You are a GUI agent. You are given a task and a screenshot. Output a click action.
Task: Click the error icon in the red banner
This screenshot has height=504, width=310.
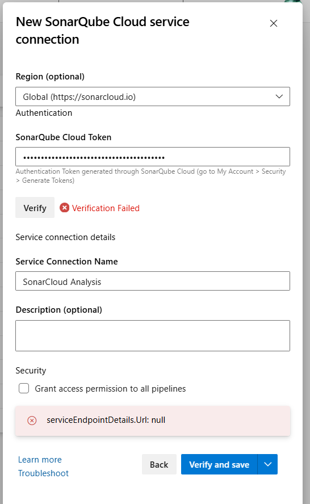(32, 421)
